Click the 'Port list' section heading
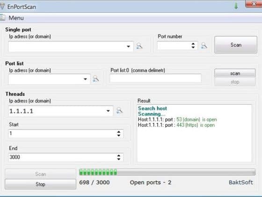 click(15, 63)
